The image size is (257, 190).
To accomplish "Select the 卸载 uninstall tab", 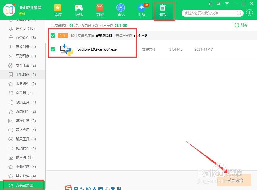I will point(163,10).
